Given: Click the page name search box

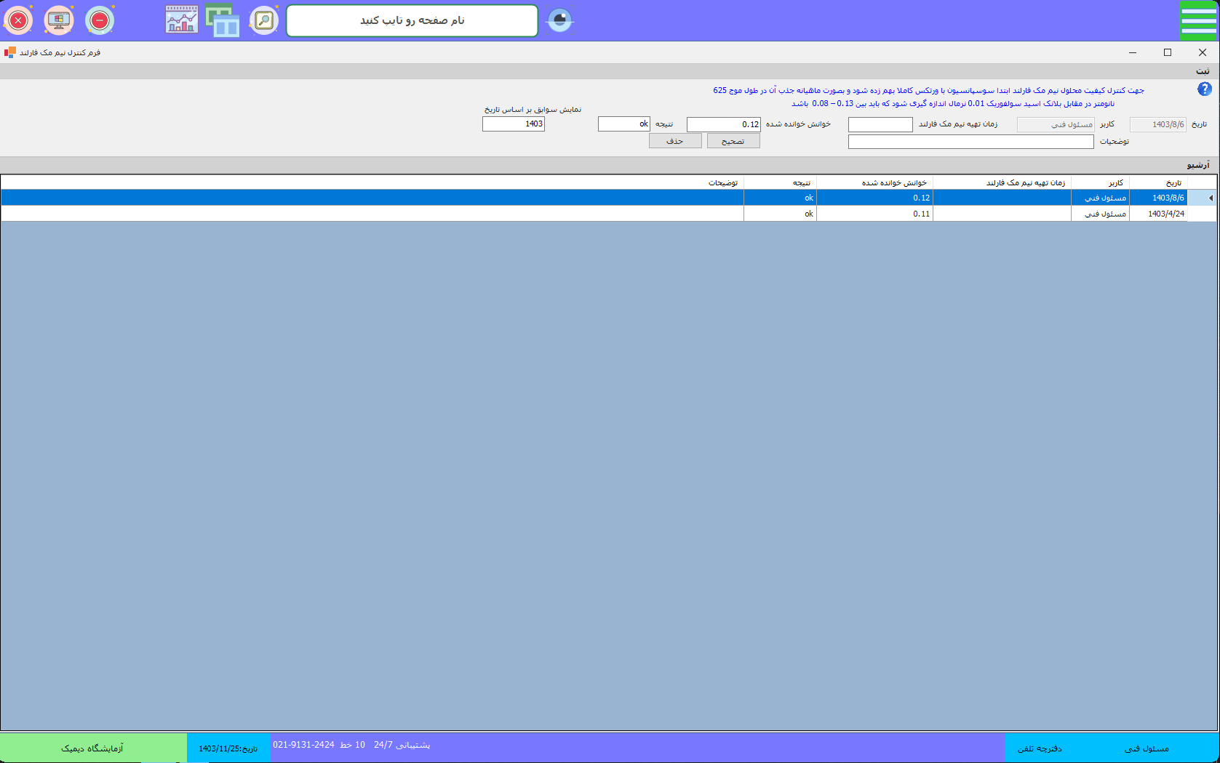Looking at the screenshot, I should click(x=412, y=20).
